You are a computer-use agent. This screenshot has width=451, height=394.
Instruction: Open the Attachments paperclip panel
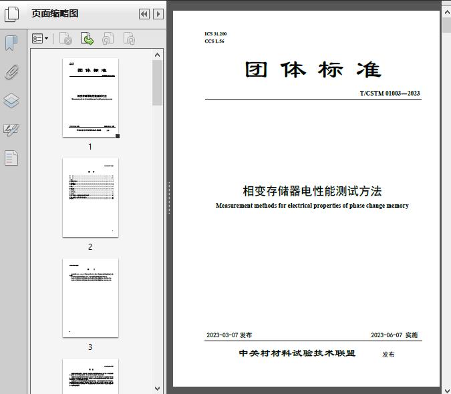pos(11,72)
